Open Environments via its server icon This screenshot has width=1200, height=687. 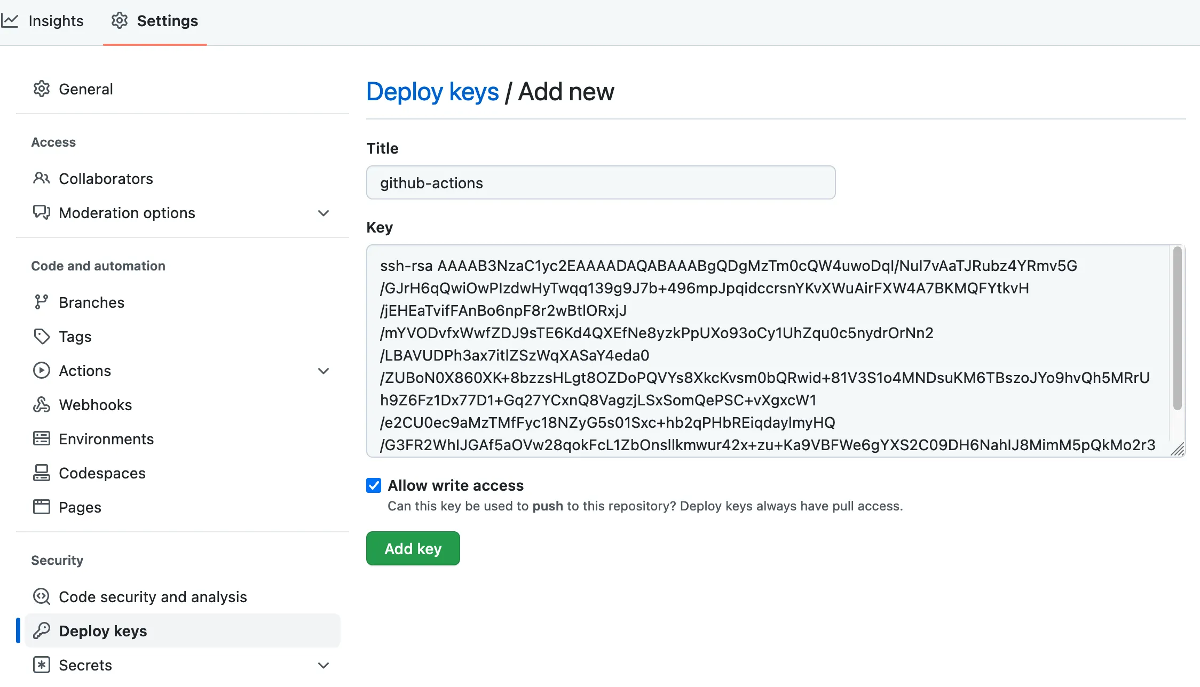point(42,439)
